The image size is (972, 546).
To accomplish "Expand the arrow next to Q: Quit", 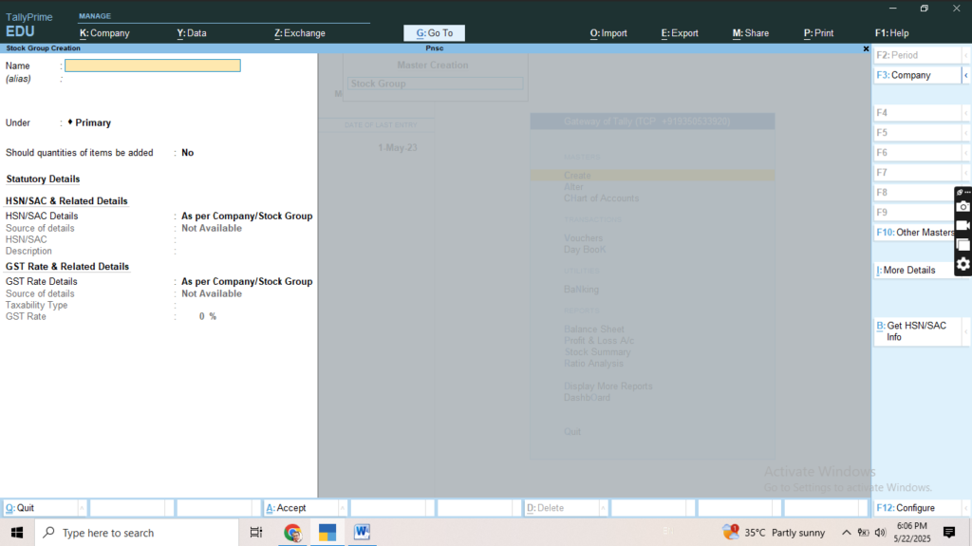I will click(82, 507).
